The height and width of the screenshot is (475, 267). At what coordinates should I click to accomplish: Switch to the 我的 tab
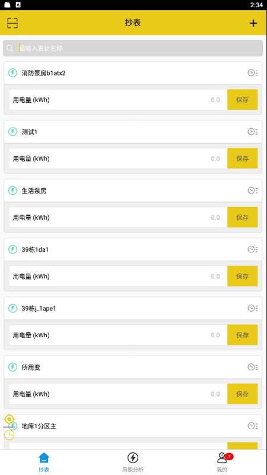coord(223,462)
